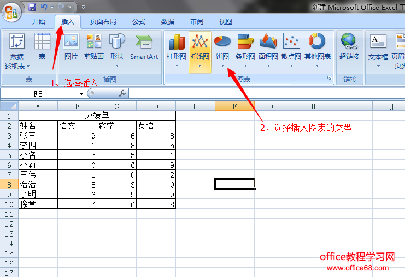Select the 英语 header cell
This screenshot has width=405, height=277.
pyautogui.click(x=156, y=125)
